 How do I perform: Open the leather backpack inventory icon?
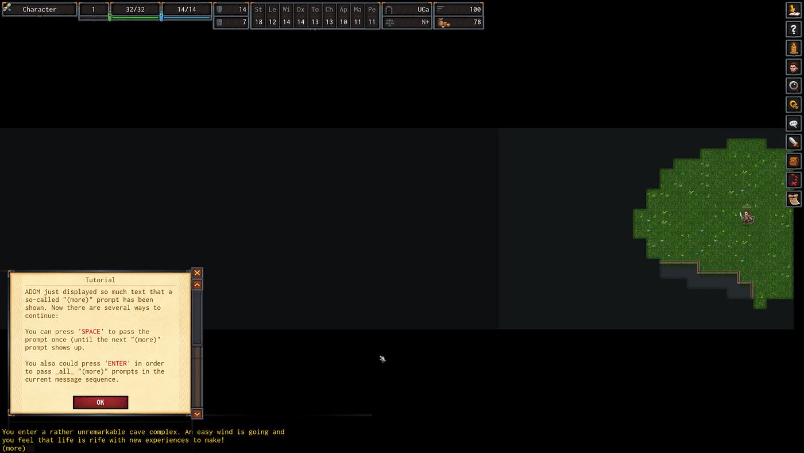[x=794, y=161]
